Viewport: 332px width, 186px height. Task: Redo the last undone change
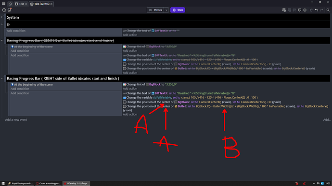[321, 10]
